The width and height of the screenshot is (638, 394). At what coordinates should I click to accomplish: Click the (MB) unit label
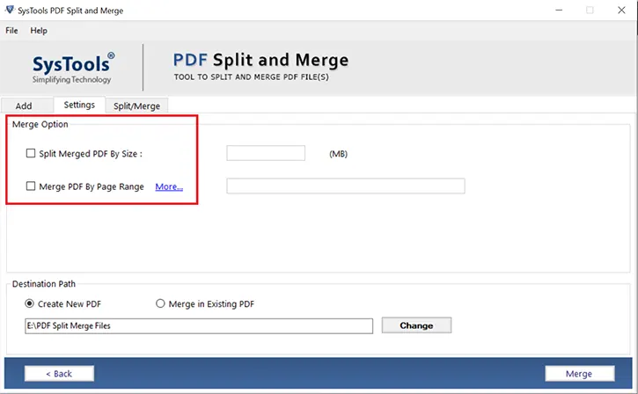click(338, 154)
